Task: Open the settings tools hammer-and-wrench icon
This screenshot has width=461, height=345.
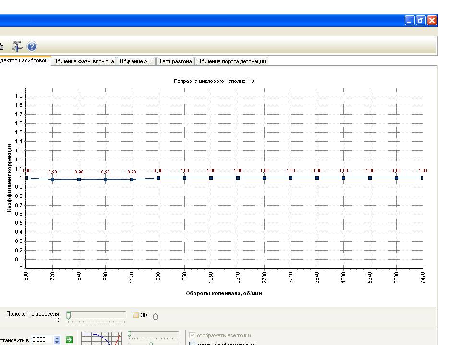Action: (17, 46)
